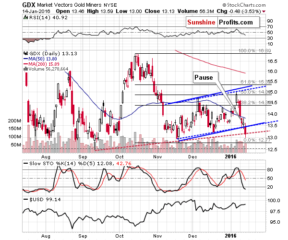Click the Low 13.00 value
This screenshot has width=288, height=240.
coord(129,12)
